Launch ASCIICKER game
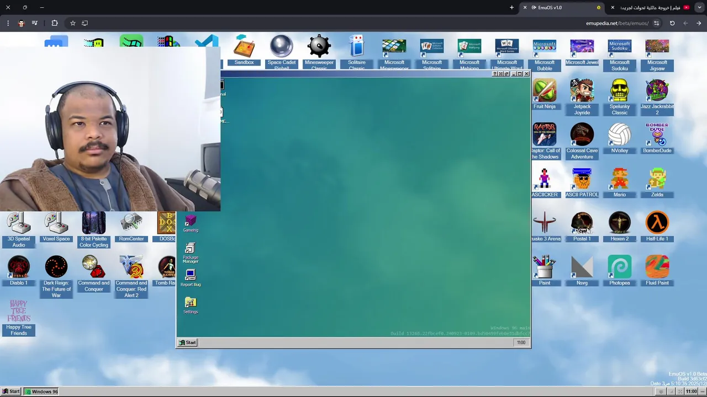707x397 pixels. pyautogui.click(x=545, y=182)
